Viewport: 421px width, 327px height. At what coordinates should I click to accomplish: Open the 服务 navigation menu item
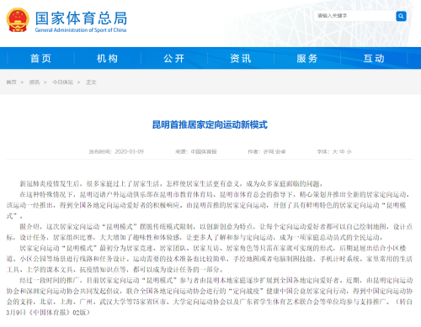(x=307, y=58)
